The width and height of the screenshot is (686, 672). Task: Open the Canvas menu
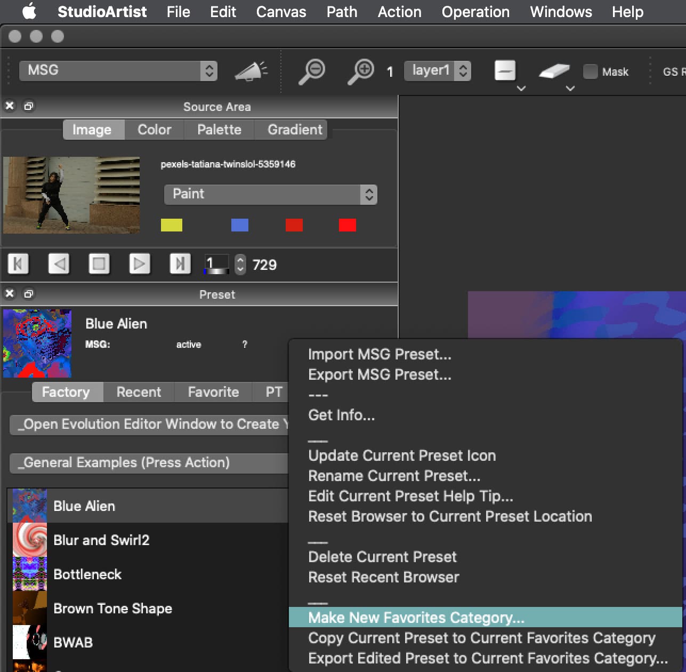click(x=281, y=12)
